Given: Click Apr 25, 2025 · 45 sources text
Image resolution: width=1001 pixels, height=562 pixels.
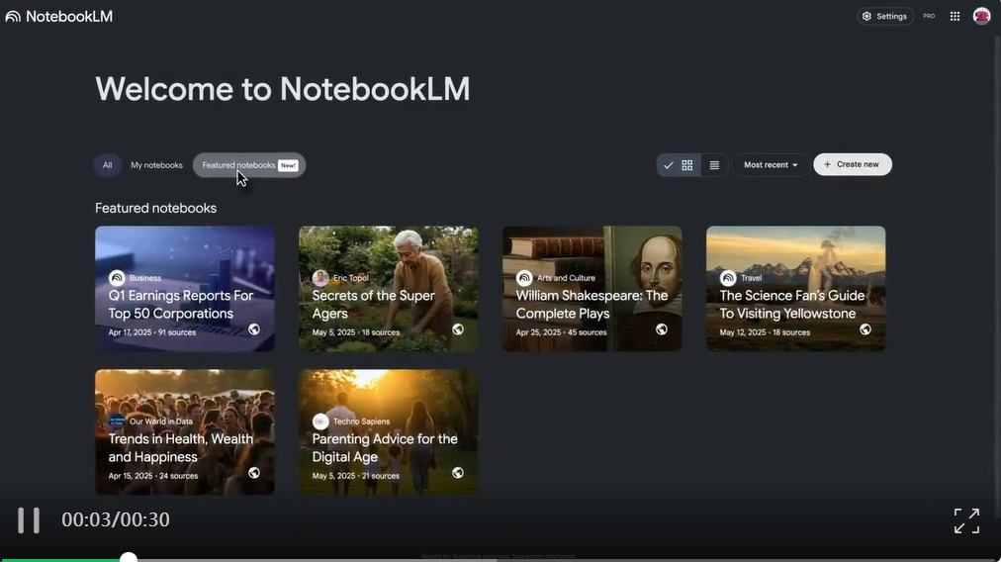Looking at the screenshot, I should [561, 332].
